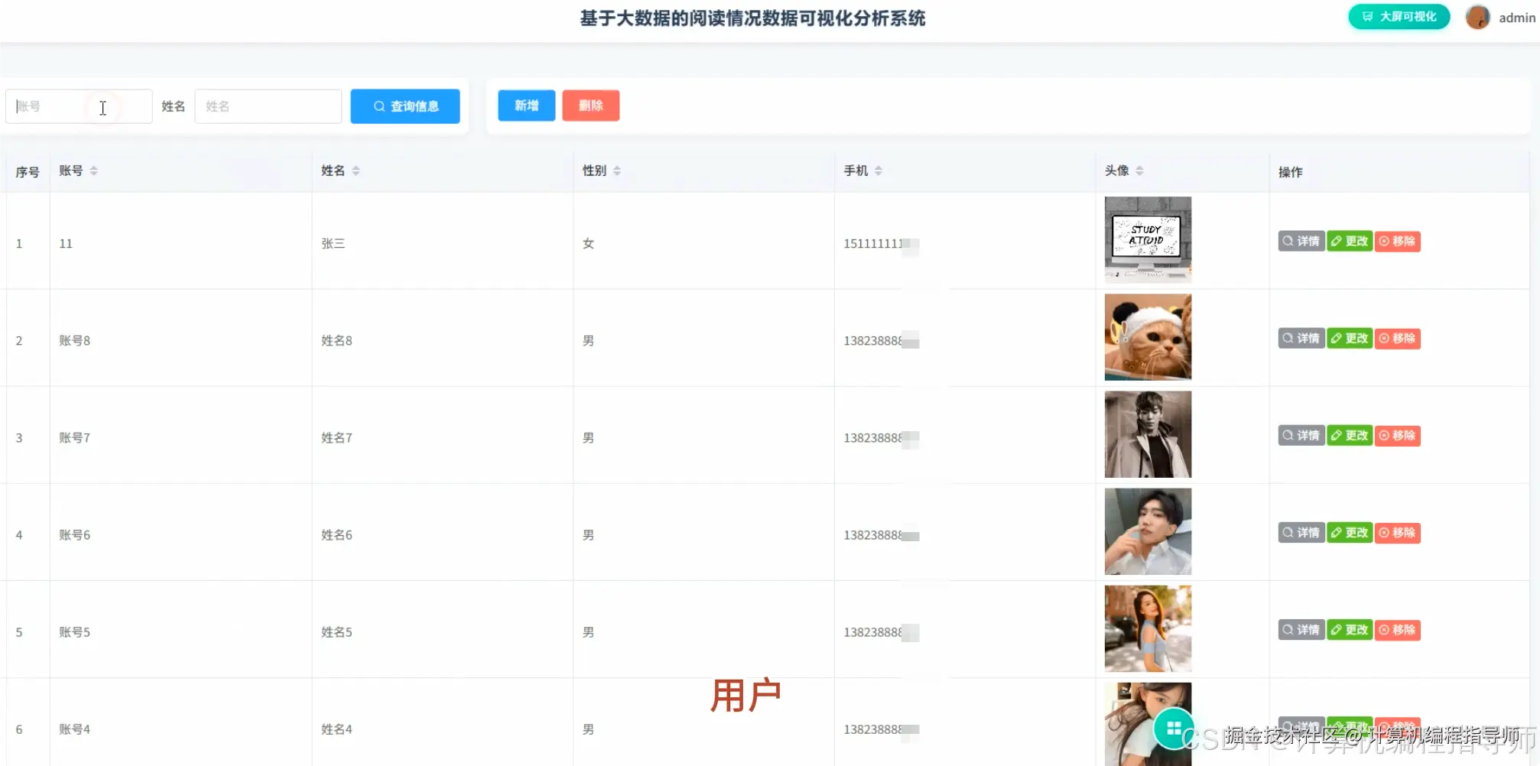Select the magnifier icon in 查询信息 button

(x=379, y=106)
